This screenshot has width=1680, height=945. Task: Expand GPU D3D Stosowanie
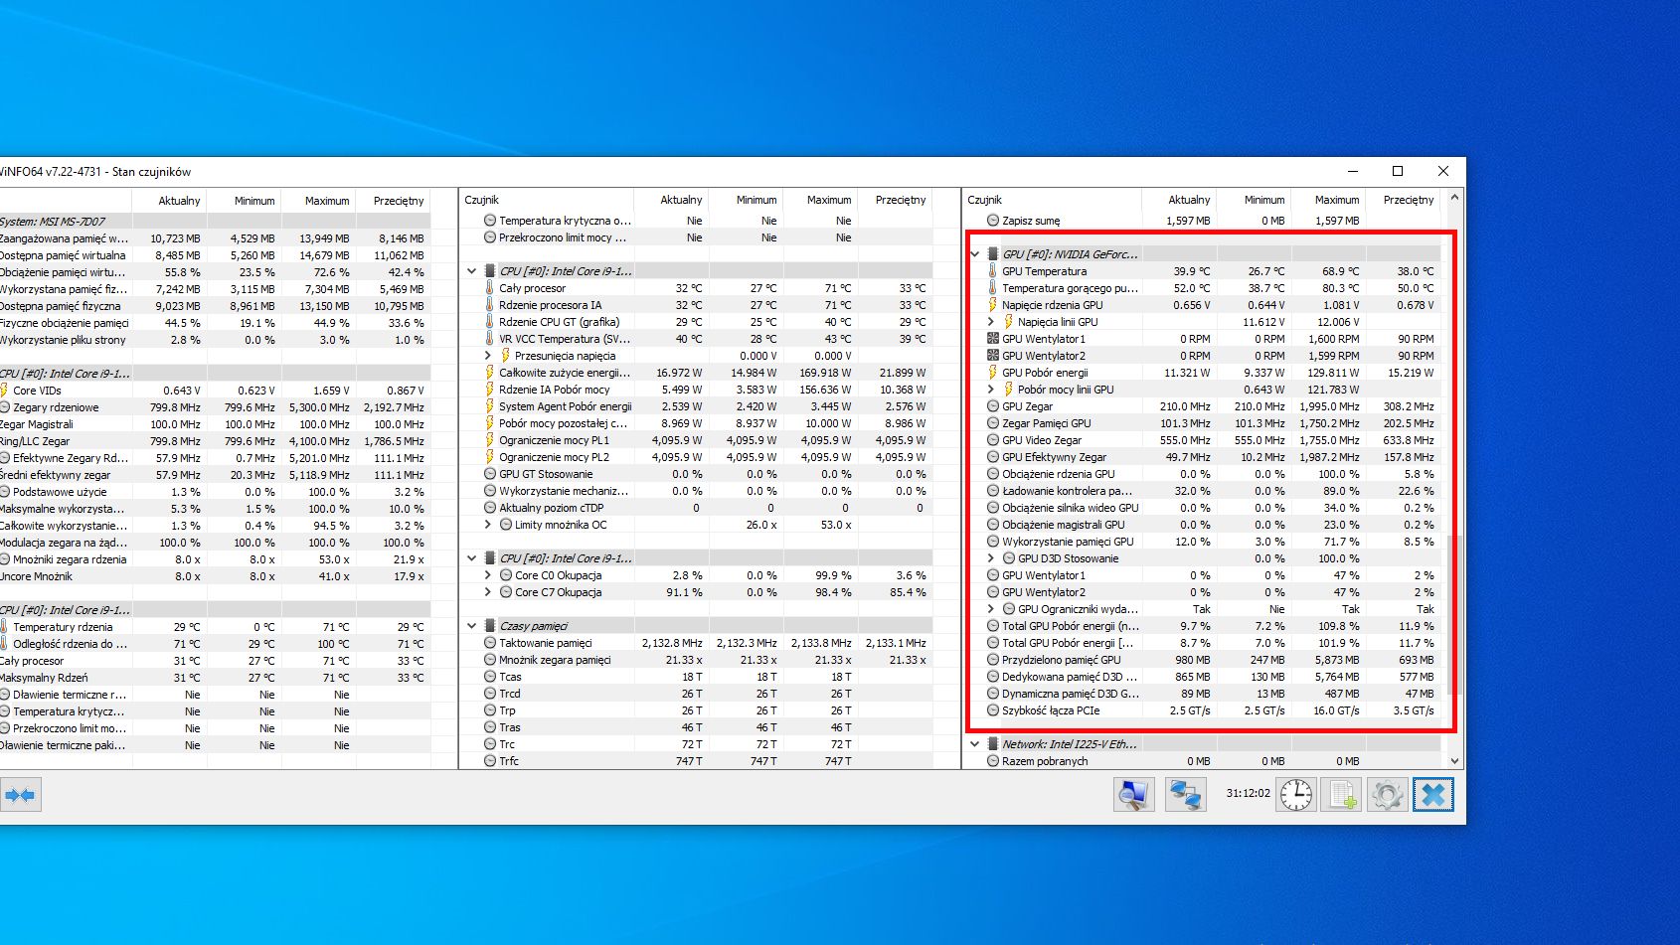(x=990, y=558)
